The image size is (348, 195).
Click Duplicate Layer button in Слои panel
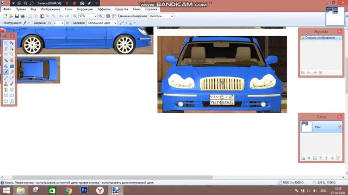(x=315, y=158)
